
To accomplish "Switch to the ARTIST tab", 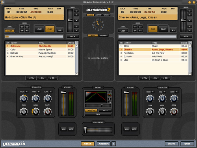I will (98, 15).
